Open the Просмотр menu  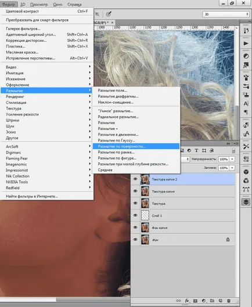click(x=39, y=4)
